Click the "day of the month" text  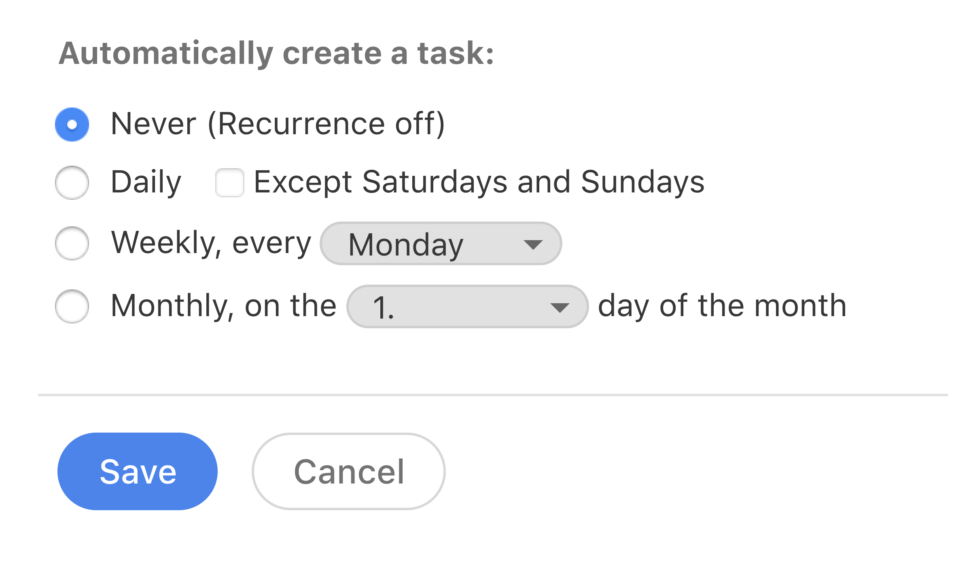722,306
